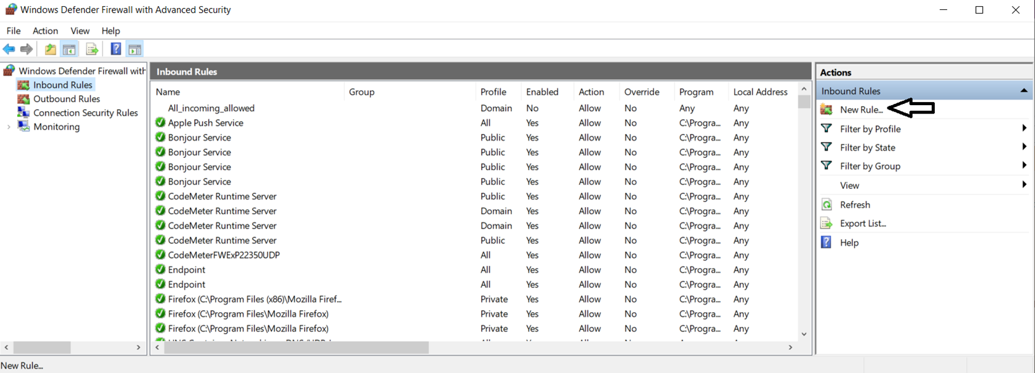Screen dimensions: 1035x373
Task: Select the Apple Push Service rule
Action: [205, 123]
